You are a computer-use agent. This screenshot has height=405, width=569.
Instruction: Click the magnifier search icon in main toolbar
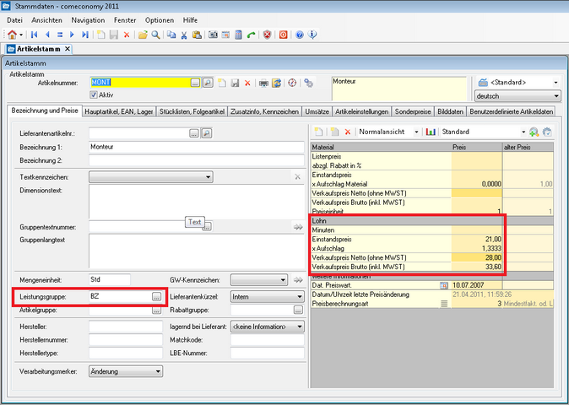155,35
